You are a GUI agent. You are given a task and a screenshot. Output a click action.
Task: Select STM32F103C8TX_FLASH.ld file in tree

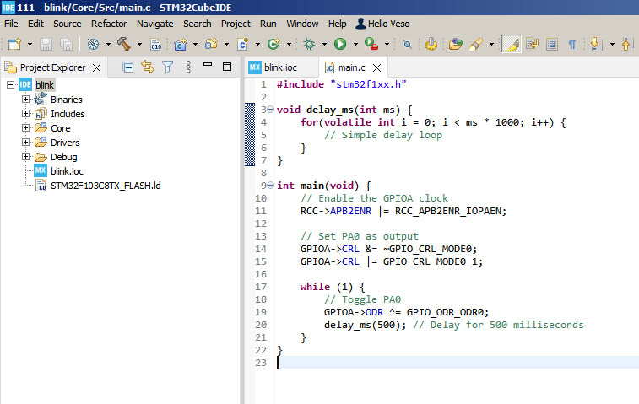pyautogui.click(x=105, y=186)
